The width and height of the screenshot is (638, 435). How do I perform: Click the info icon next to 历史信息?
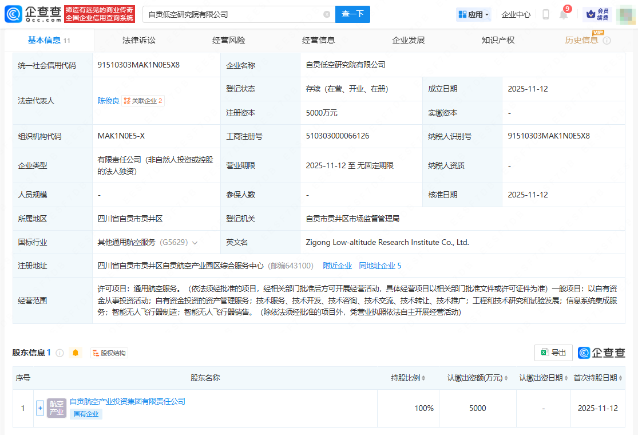pos(607,41)
